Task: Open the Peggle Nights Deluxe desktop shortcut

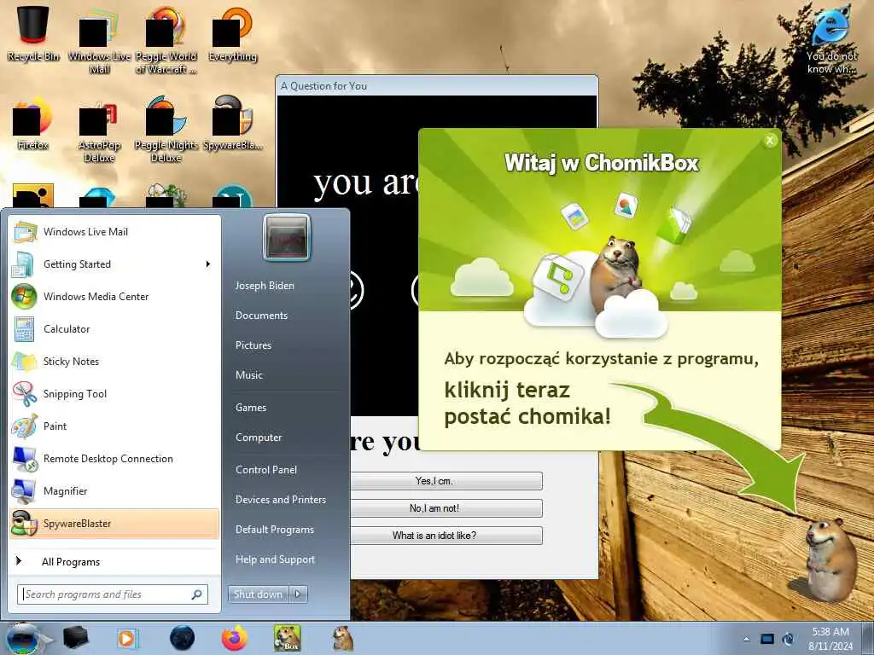Action: pos(166,130)
